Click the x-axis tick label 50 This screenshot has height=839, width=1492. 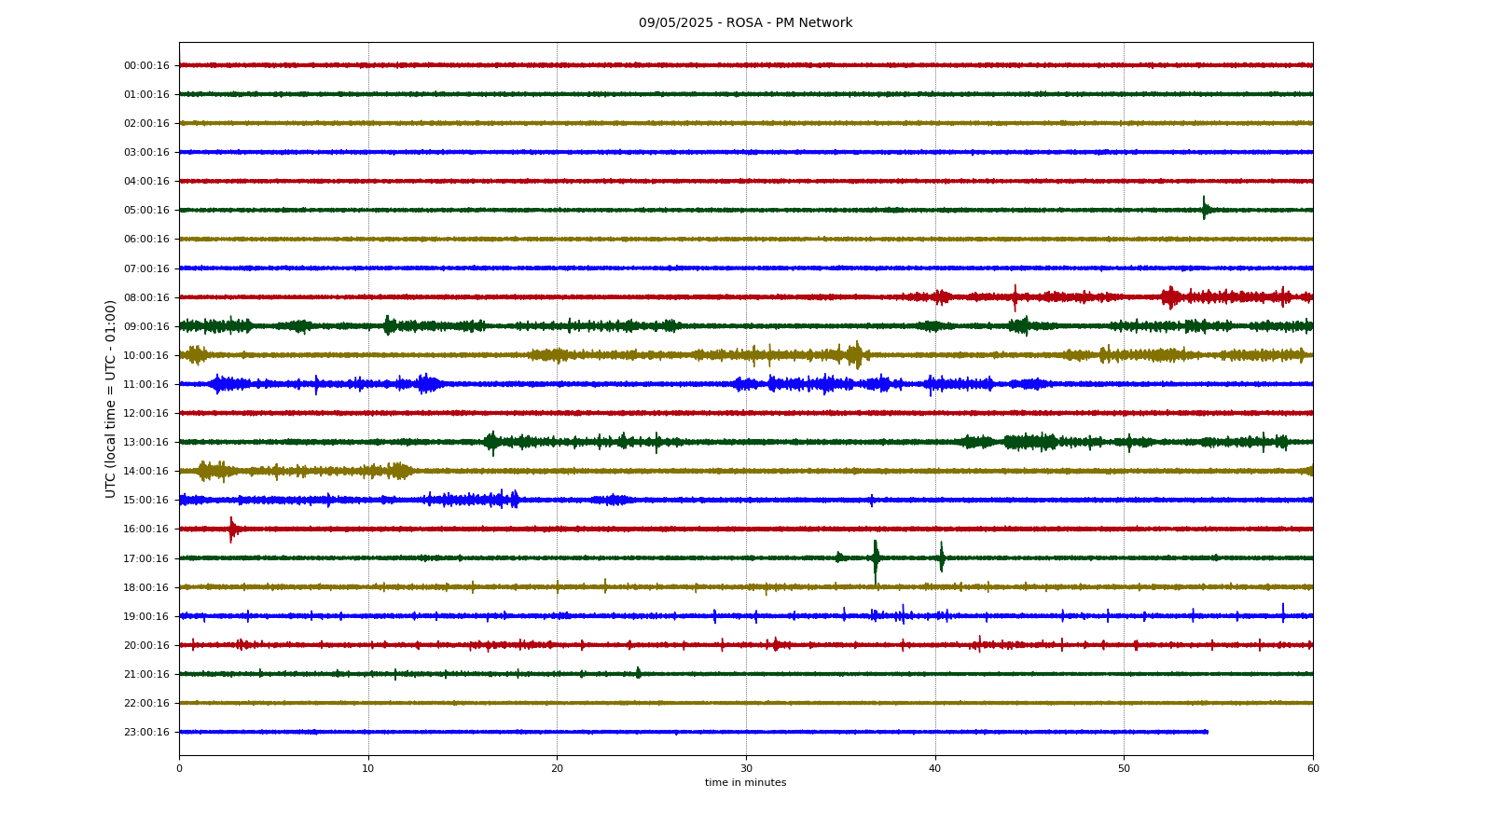click(1124, 768)
